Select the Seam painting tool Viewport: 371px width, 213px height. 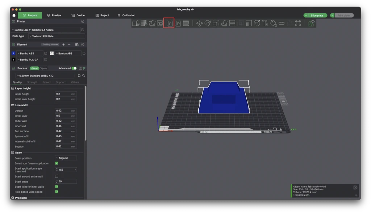(x=257, y=23)
